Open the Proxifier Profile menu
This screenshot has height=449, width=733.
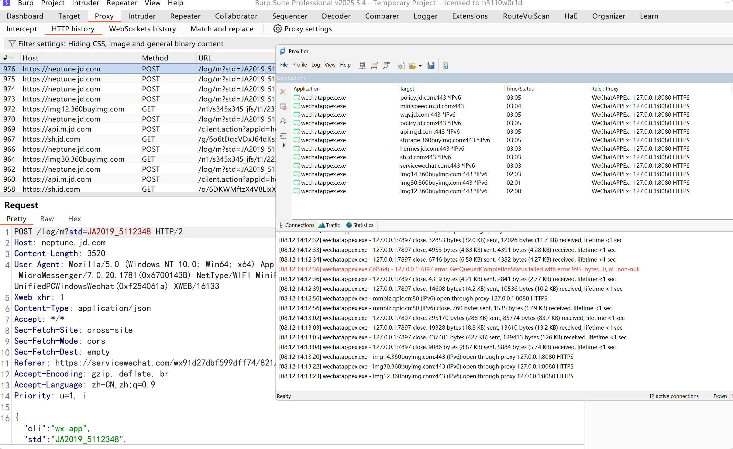[299, 65]
